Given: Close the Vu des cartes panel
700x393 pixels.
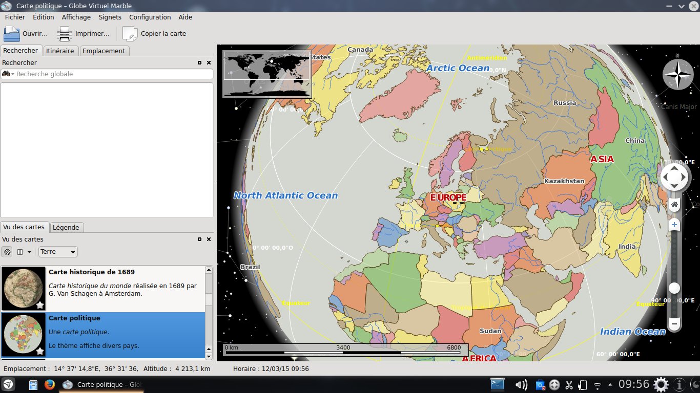Looking at the screenshot, I should tap(209, 239).
